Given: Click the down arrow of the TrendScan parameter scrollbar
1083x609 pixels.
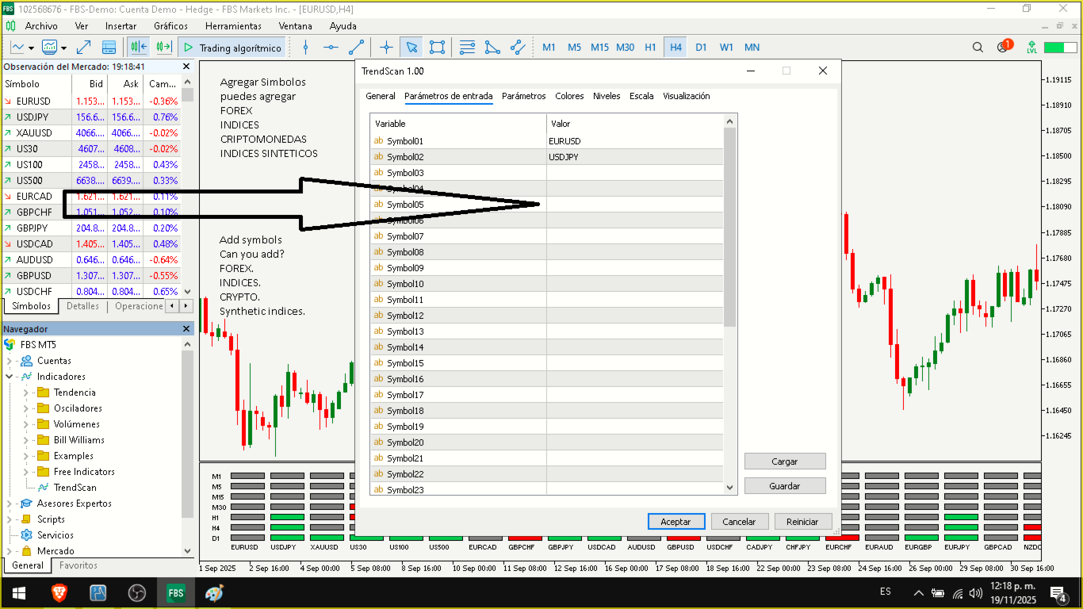Looking at the screenshot, I should (730, 488).
